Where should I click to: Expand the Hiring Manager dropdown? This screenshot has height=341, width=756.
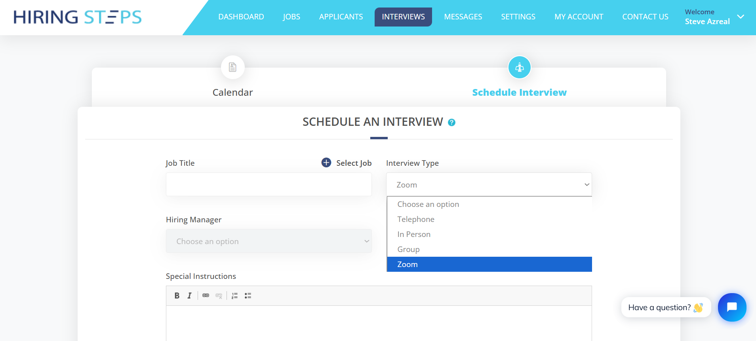point(269,241)
